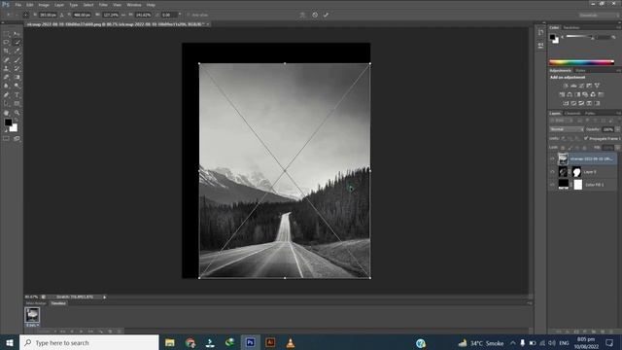Select the Eyedropper tool

[17, 52]
